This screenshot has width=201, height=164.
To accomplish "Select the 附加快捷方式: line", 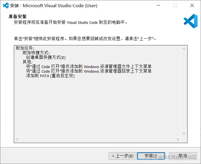I will click(x=36, y=53).
